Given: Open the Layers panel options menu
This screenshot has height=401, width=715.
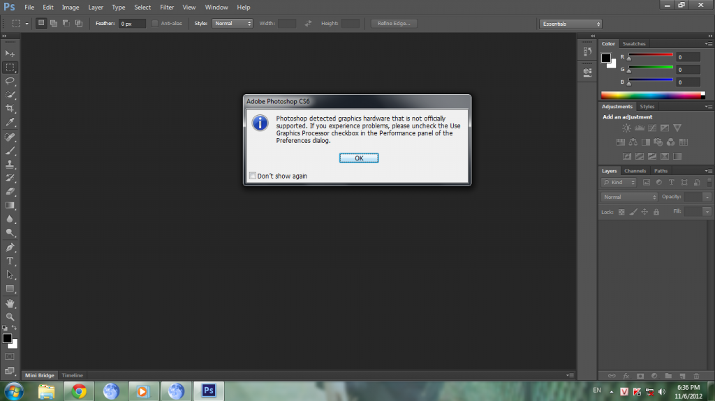Looking at the screenshot, I should coord(709,171).
